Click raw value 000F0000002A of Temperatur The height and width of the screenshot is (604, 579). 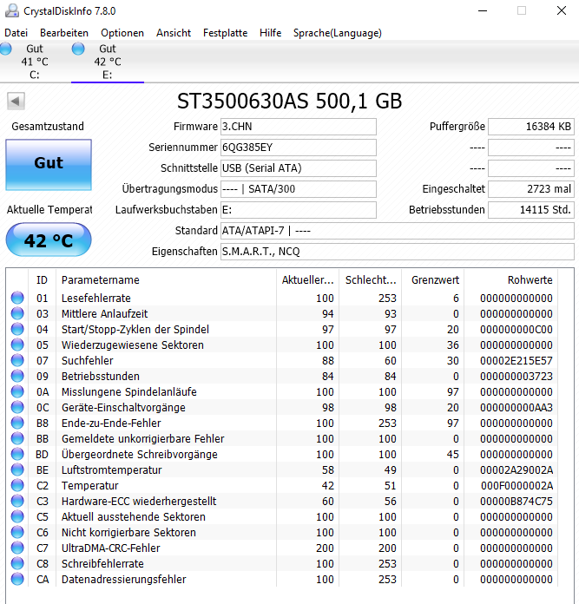pyautogui.click(x=516, y=486)
